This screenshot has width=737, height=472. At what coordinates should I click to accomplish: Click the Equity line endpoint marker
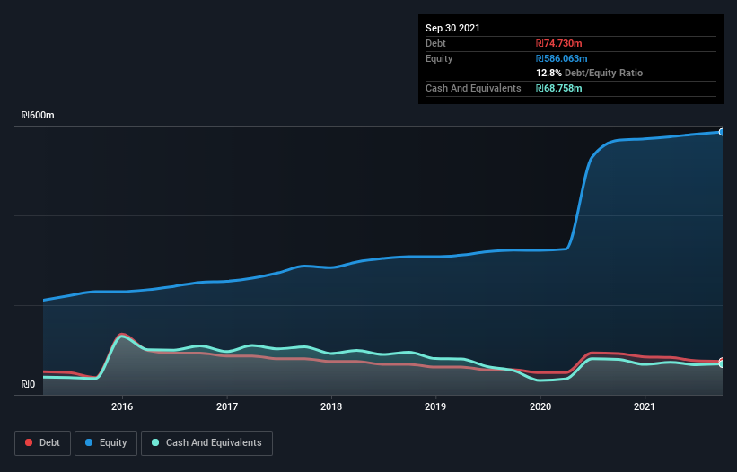pos(722,132)
